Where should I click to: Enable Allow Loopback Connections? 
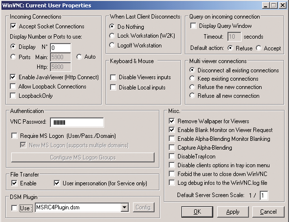(13, 87)
